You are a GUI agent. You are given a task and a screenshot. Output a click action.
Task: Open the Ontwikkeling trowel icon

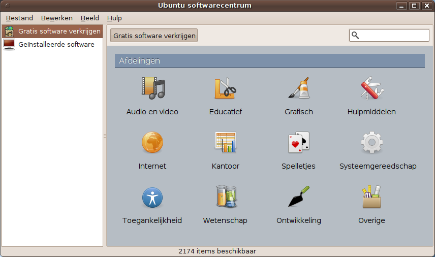click(299, 196)
